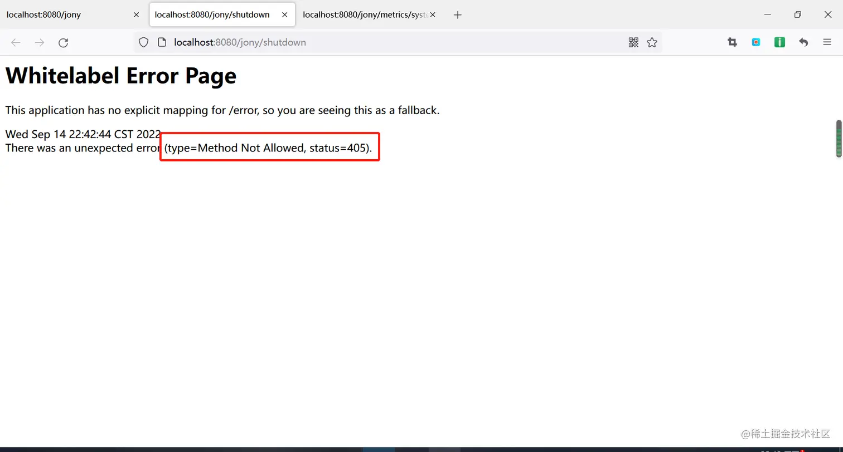Image resolution: width=843 pixels, height=452 pixels.
Task: Open a new tab with plus button
Action: pos(458,15)
